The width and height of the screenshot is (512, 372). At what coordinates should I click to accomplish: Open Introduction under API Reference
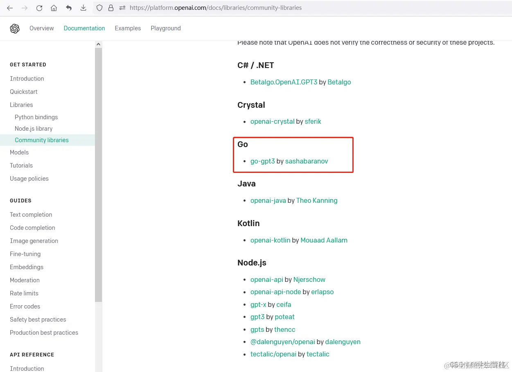[x=27, y=369]
